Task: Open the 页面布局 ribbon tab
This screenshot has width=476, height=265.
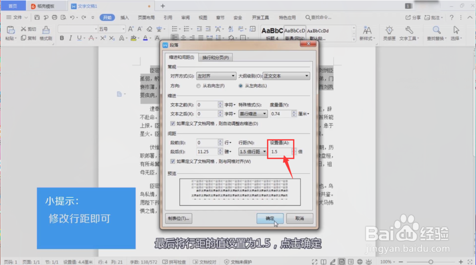Action: (146, 18)
